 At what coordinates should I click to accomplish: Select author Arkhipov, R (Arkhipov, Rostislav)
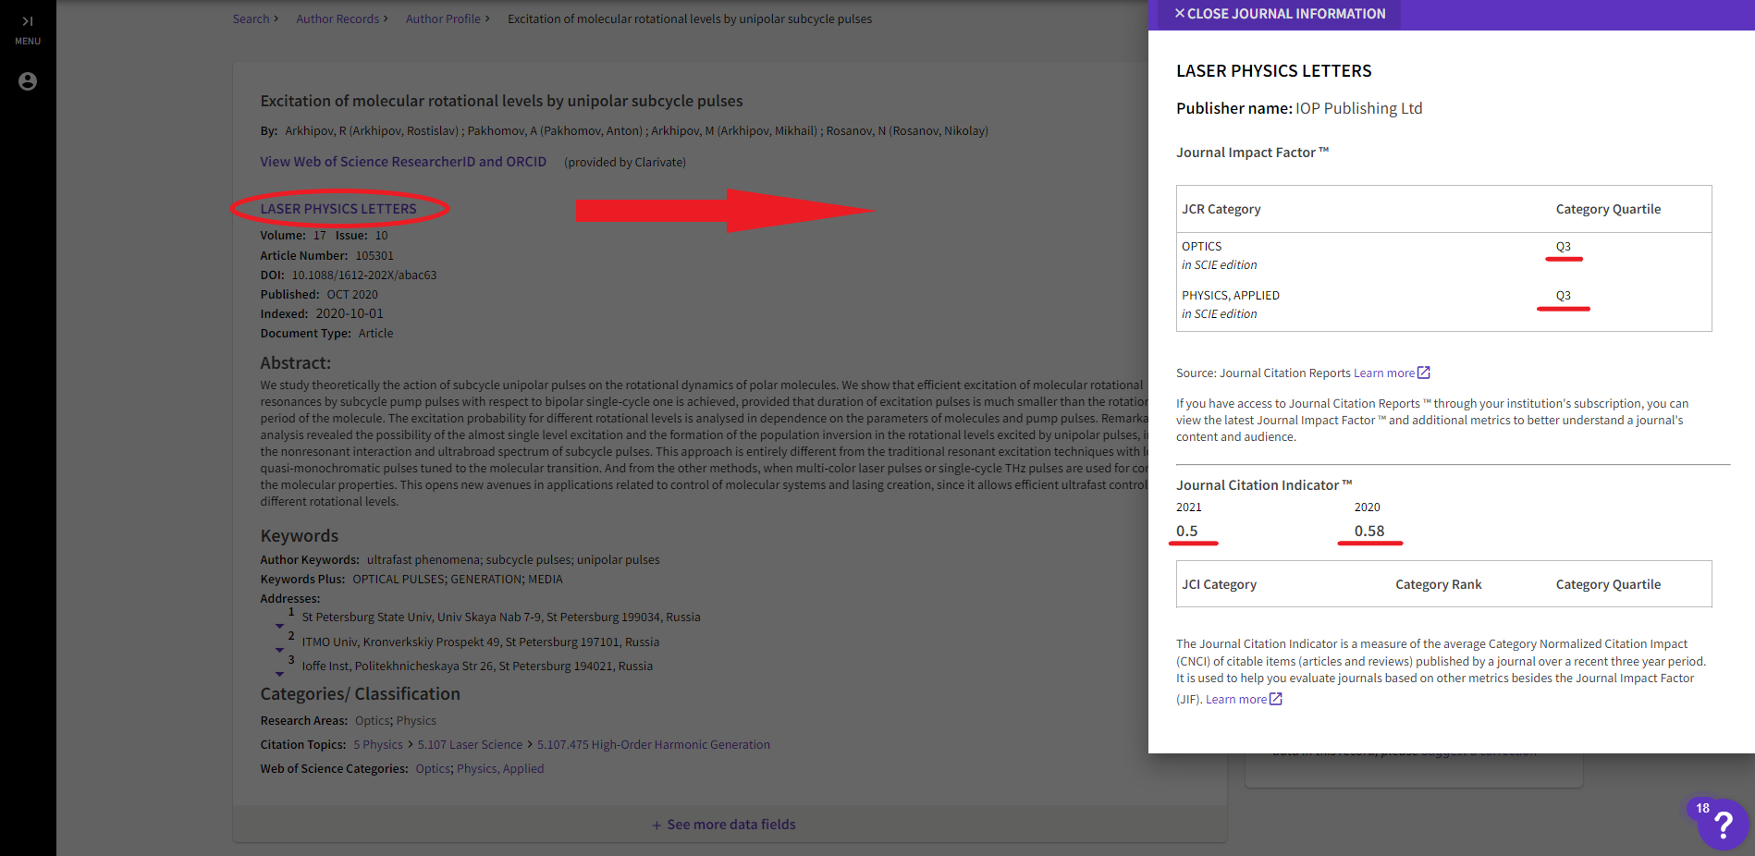tap(372, 131)
